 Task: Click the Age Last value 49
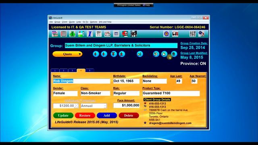tap(179, 81)
